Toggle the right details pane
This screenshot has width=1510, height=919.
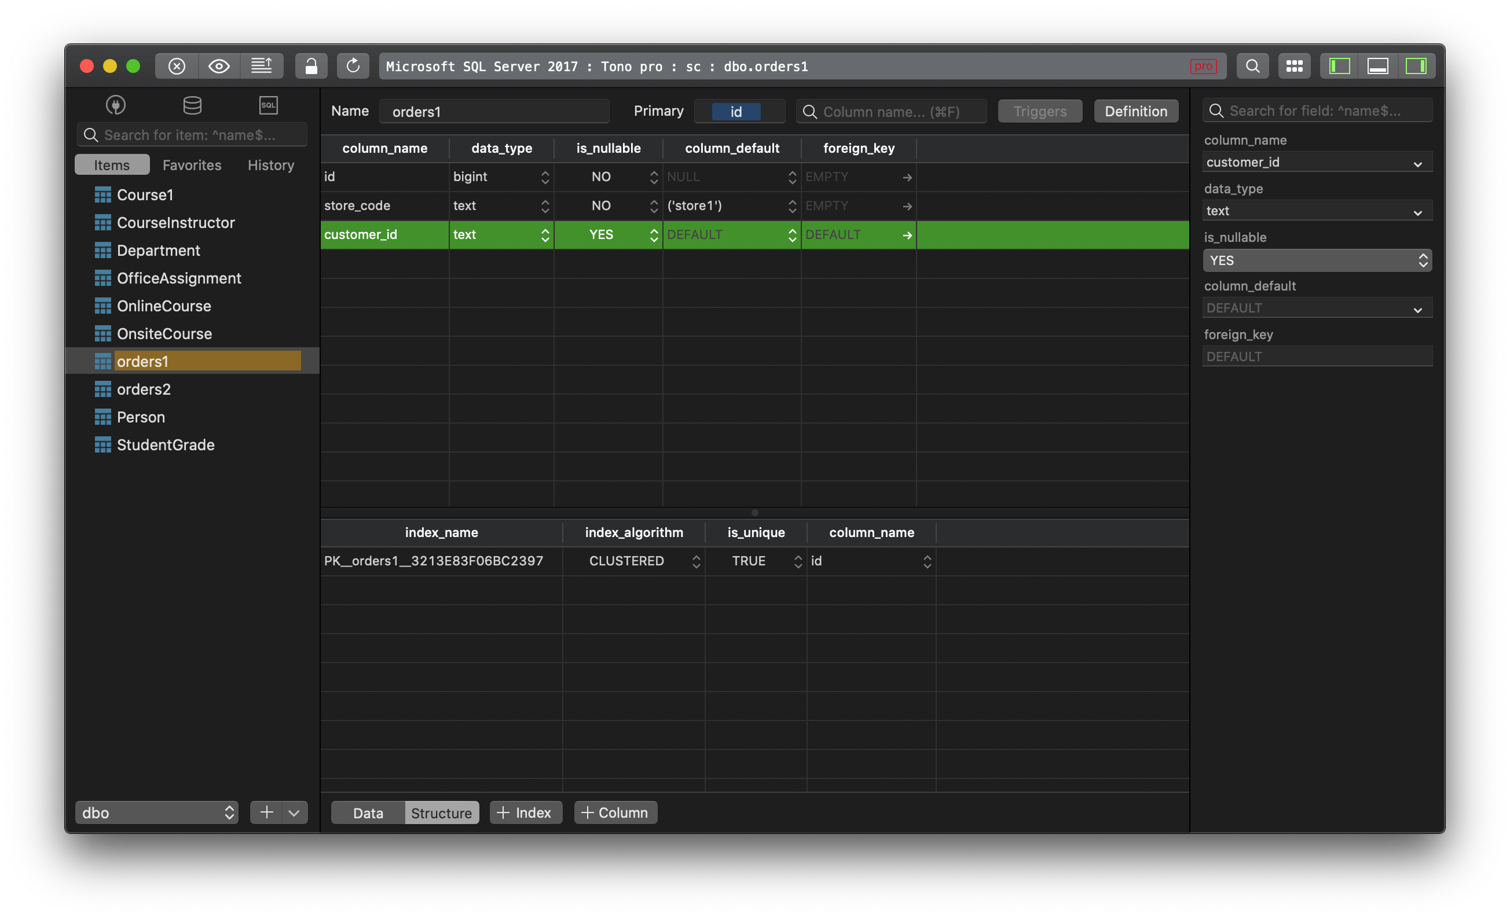(1416, 66)
